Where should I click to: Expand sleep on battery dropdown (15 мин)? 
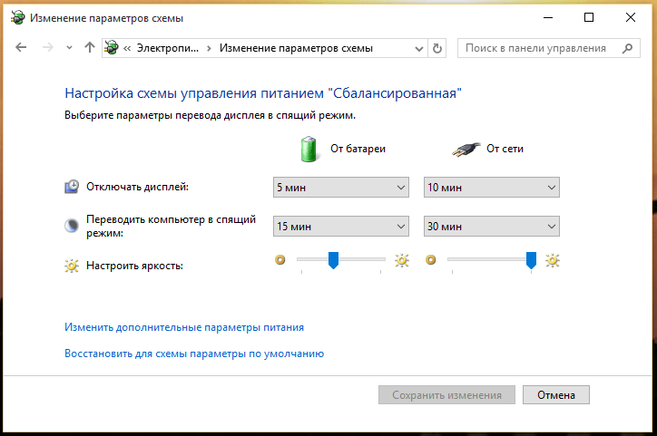(341, 227)
